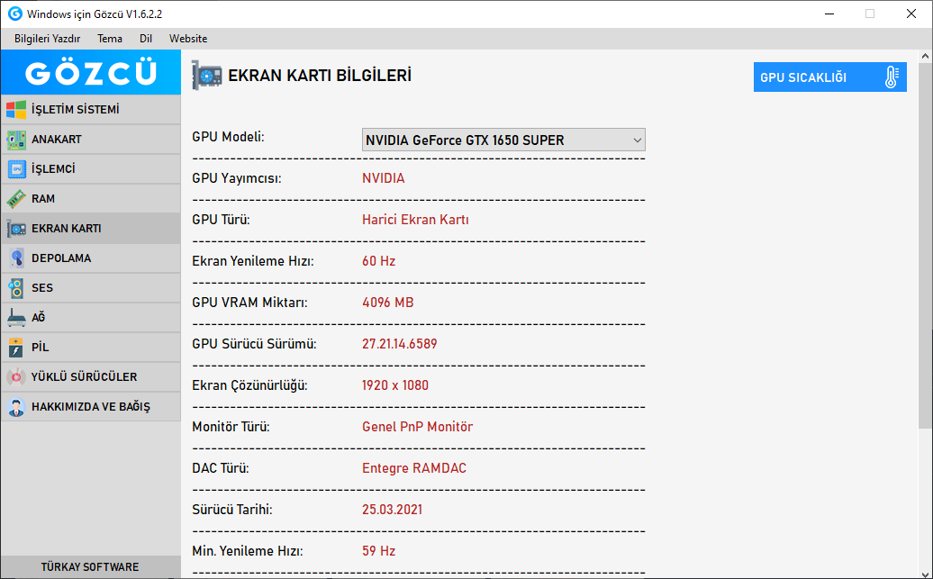Click the resolution value 1920 x 1080
This screenshot has width=933, height=579.
395,385
